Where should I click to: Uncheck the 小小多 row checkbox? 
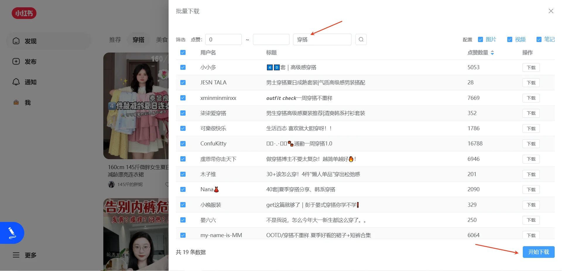click(183, 67)
